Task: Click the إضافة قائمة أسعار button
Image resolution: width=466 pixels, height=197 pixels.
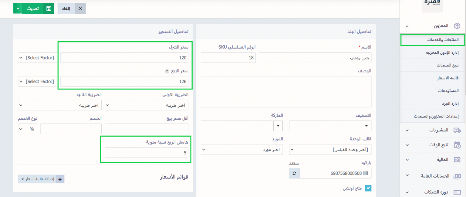Action: point(41,179)
